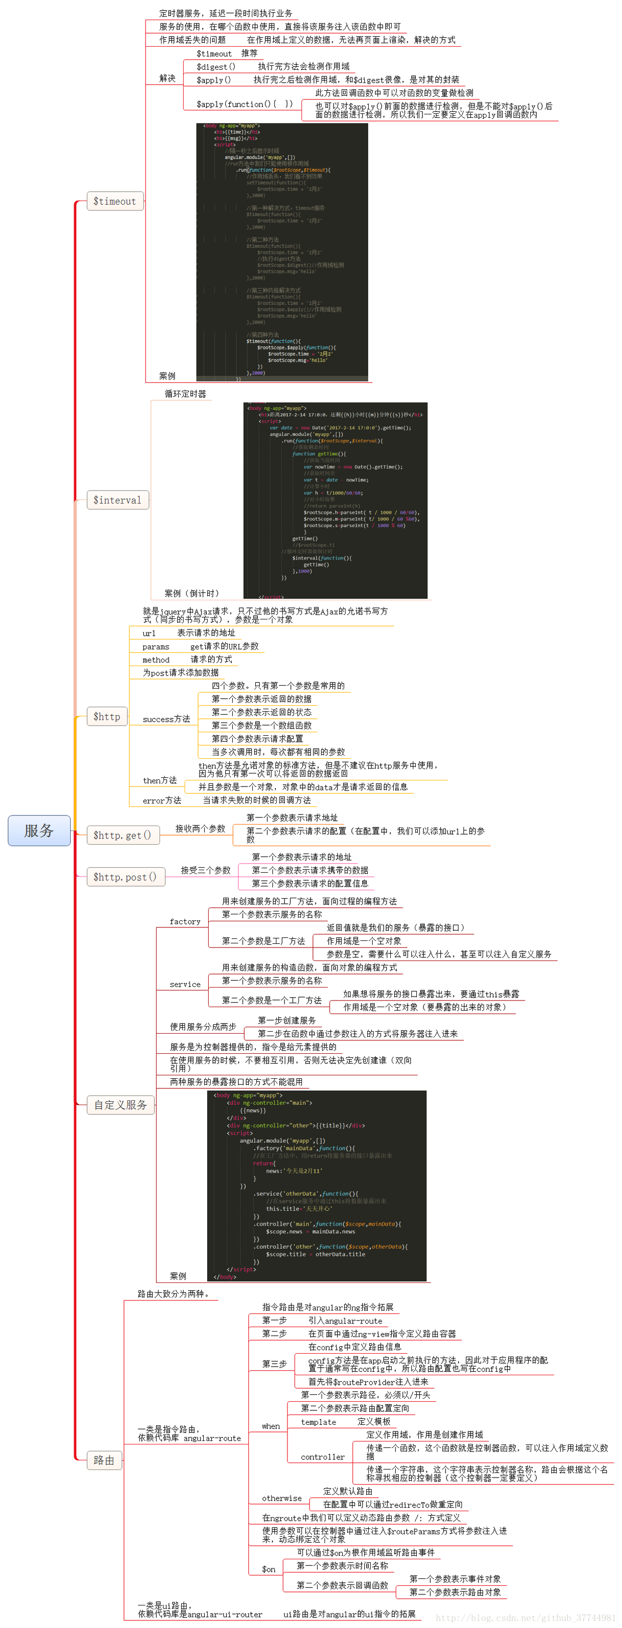The width and height of the screenshot is (622, 1628).
Task: Select the service subtopic
Action: [x=185, y=984]
